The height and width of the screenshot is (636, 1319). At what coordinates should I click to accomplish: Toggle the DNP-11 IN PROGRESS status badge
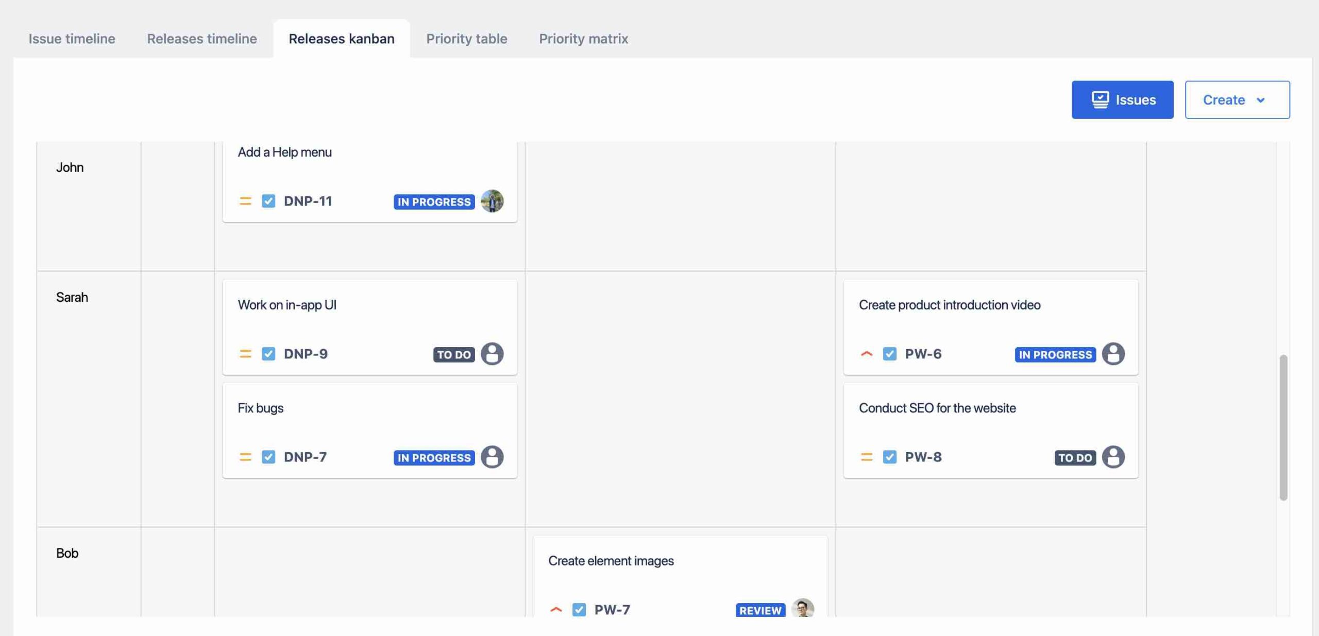pyautogui.click(x=434, y=201)
